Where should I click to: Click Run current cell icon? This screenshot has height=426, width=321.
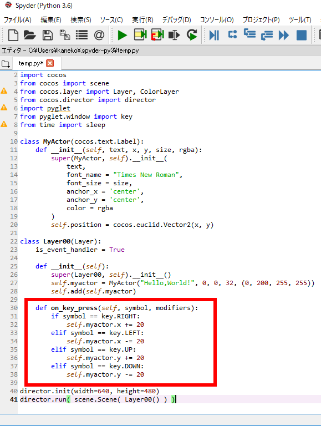point(140,35)
